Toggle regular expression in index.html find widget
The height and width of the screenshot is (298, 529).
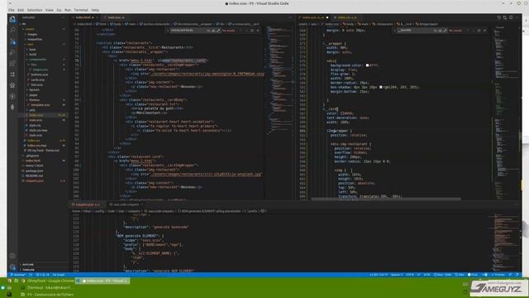[x=218, y=31]
